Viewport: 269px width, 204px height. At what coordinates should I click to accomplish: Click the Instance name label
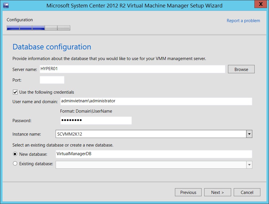tap(27, 134)
